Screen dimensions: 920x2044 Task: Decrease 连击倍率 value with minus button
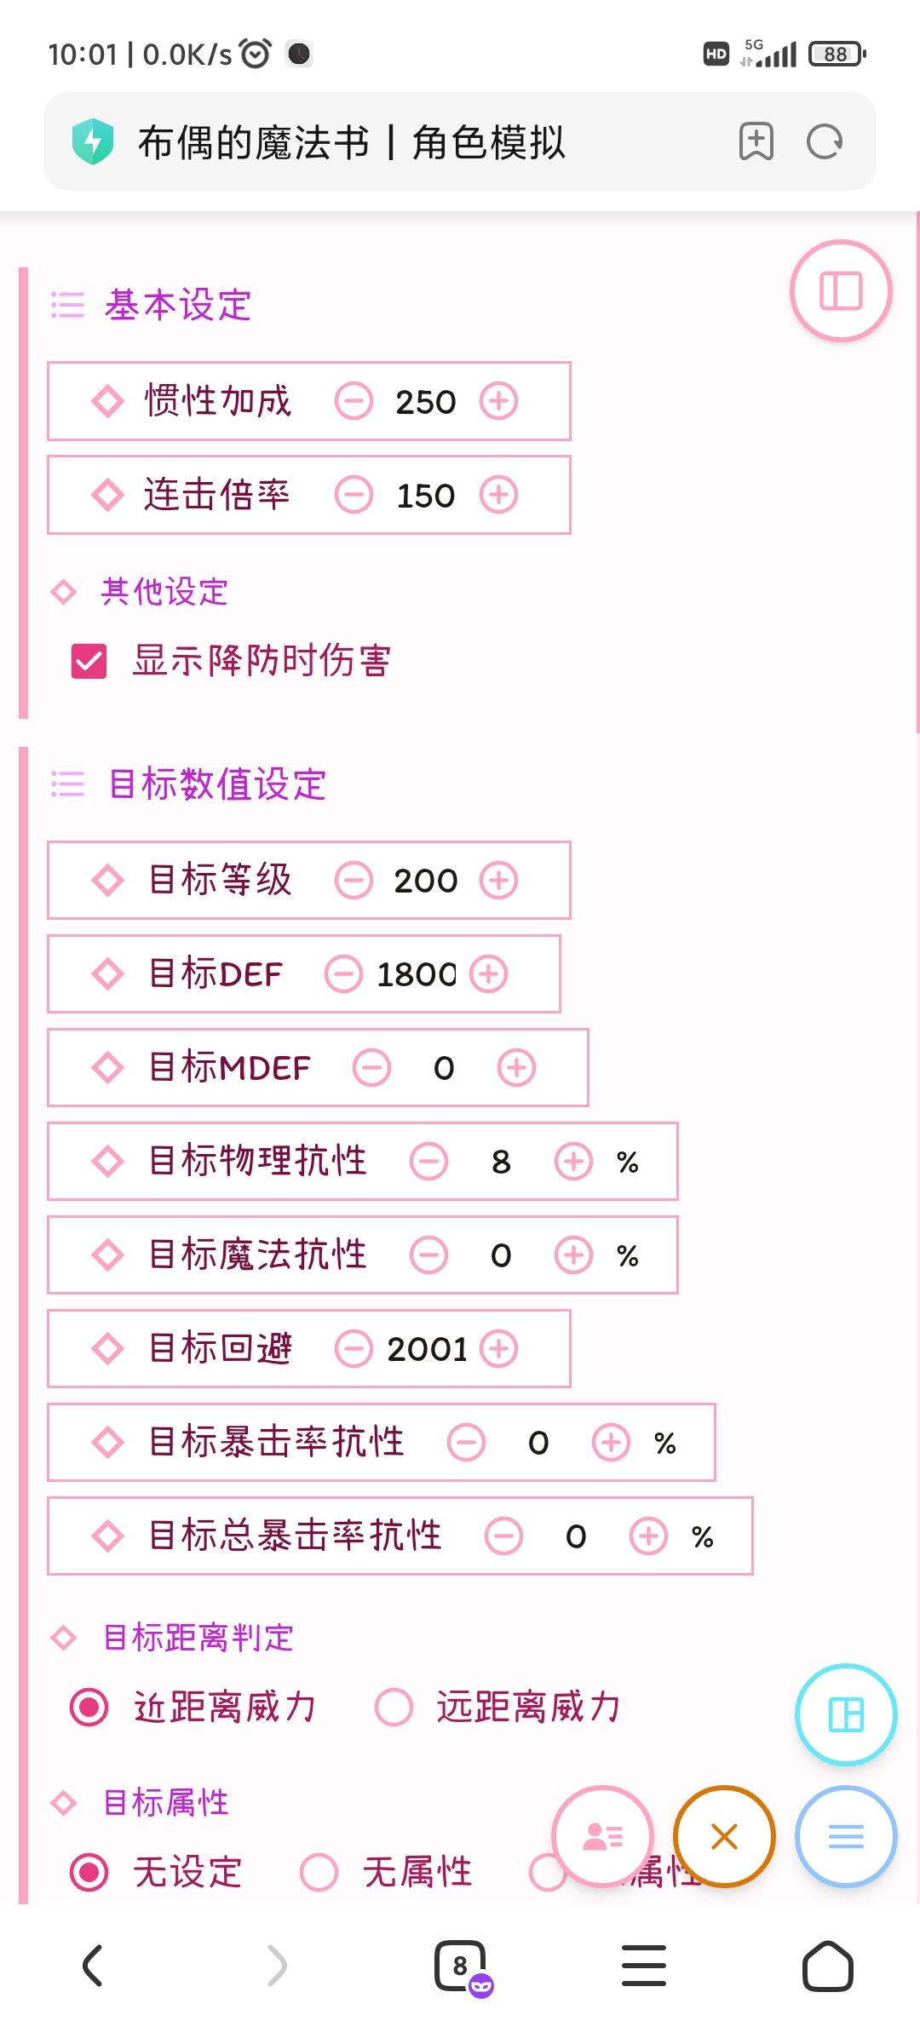click(x=354, y=495)
